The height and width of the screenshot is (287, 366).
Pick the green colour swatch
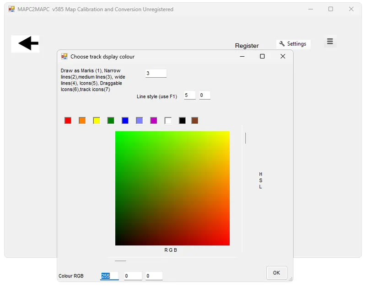point(111,121)
